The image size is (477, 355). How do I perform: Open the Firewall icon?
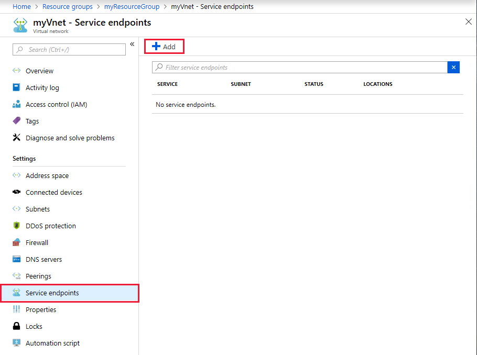16,242
